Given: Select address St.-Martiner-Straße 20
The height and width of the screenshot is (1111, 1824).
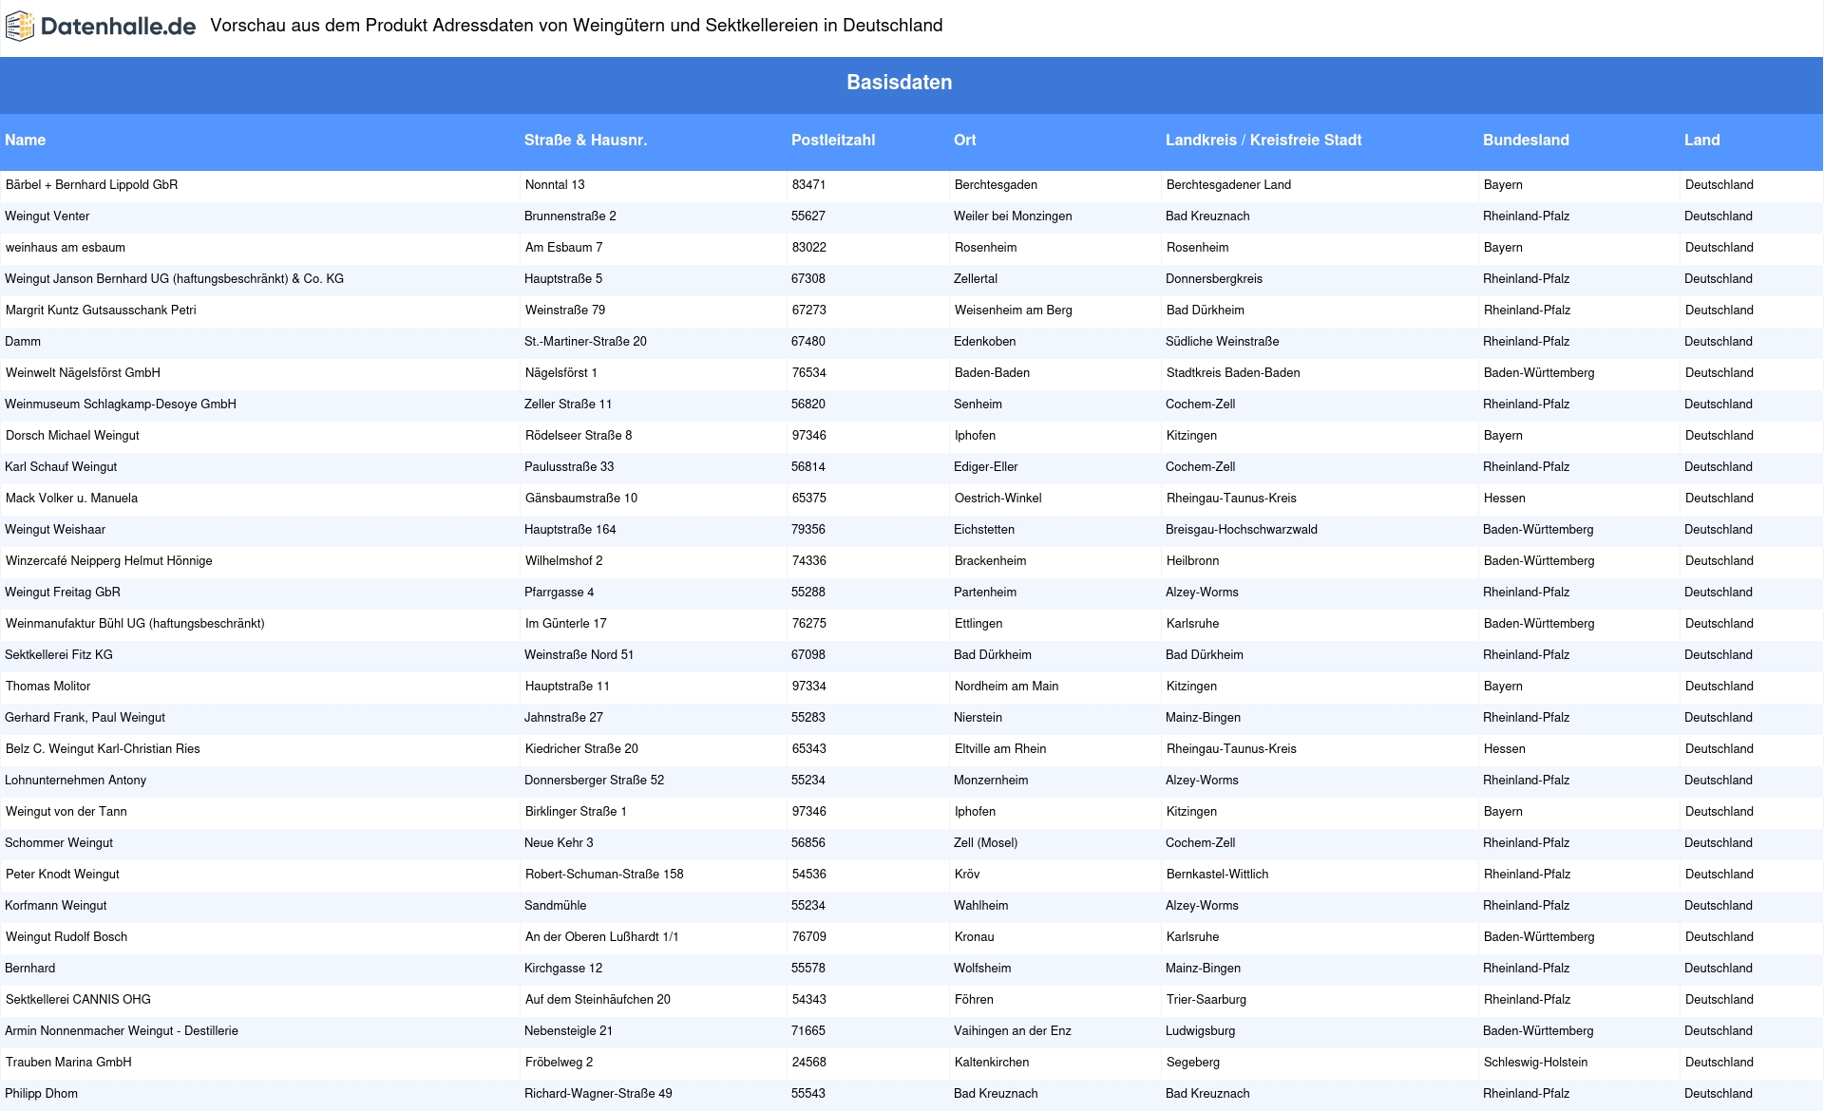Looking at the screenshot, I should [x=585, y=342].
